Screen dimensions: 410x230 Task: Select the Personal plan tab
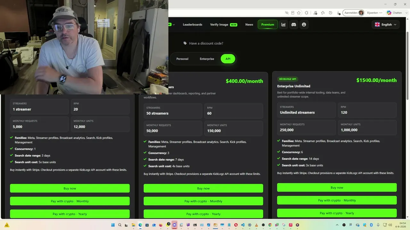click(182, 59)
